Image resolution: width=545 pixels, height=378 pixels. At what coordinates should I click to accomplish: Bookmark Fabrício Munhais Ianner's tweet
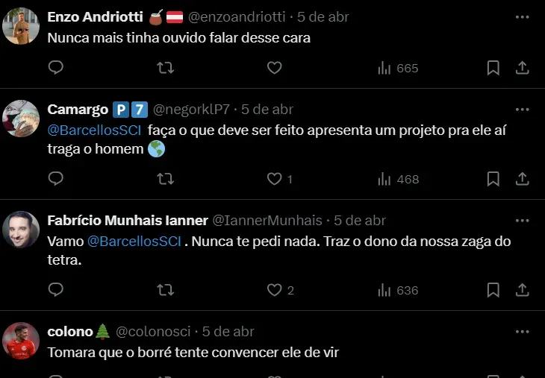493,290
